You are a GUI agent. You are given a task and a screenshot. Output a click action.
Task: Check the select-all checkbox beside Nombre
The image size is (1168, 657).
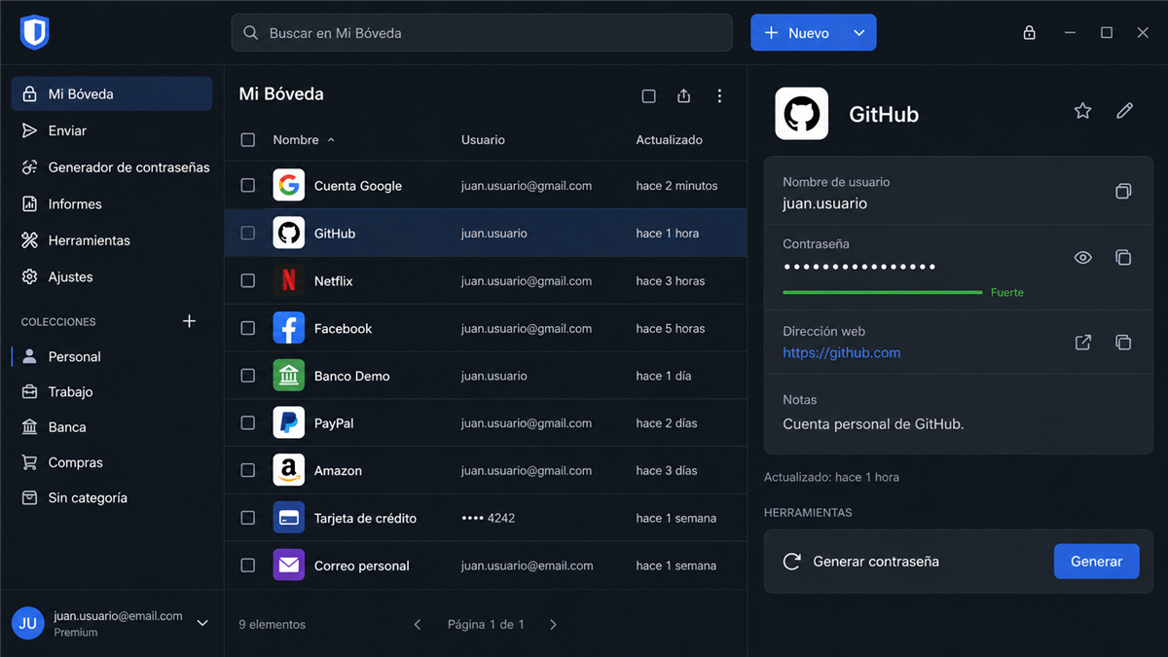click(248, 140)
